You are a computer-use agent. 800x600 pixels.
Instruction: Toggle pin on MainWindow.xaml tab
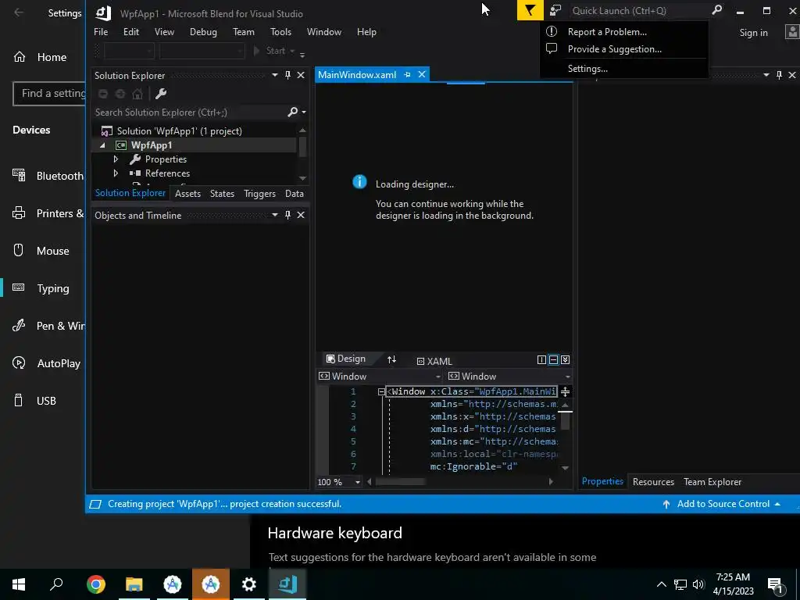[407, 75]
